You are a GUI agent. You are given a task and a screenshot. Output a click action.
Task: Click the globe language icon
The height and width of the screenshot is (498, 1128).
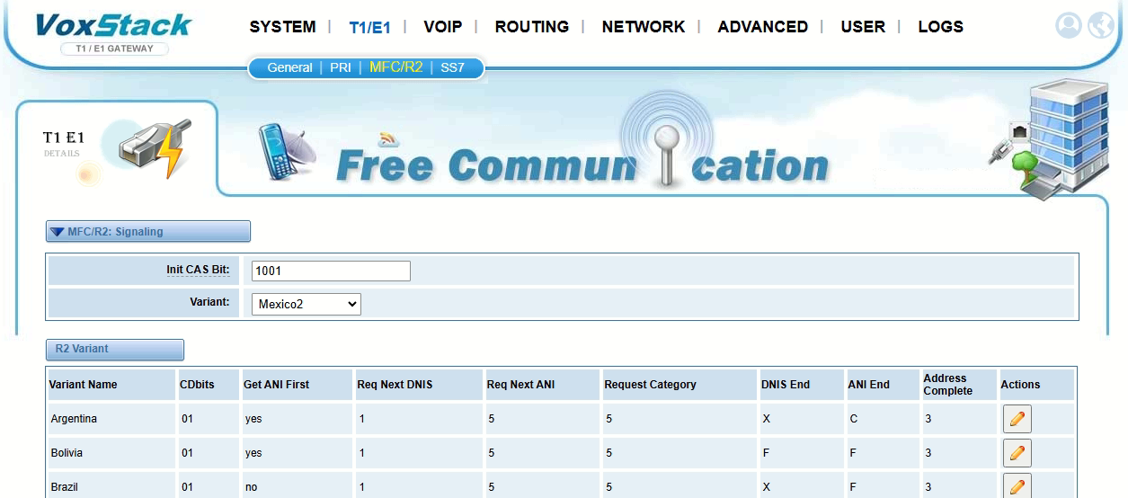[x=1100, y=26]
